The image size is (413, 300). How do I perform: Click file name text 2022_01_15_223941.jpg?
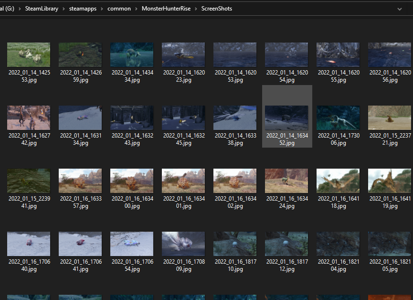pos(29,202)
